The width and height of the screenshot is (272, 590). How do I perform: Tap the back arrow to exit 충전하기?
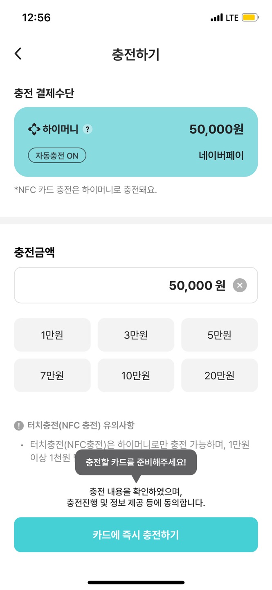tap(18, 53)
